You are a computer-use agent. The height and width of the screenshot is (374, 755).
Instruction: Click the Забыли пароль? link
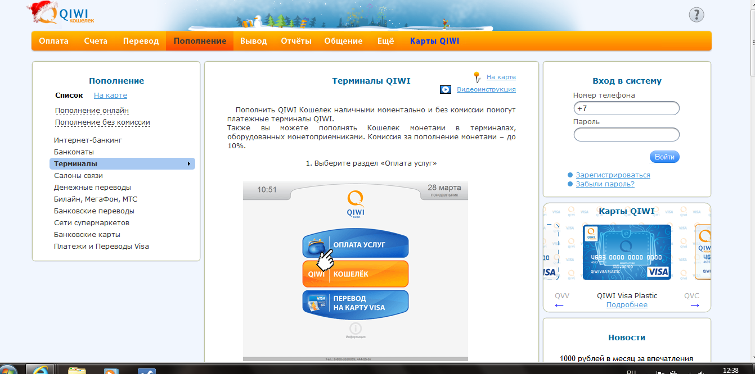click(x=605, y=184)
